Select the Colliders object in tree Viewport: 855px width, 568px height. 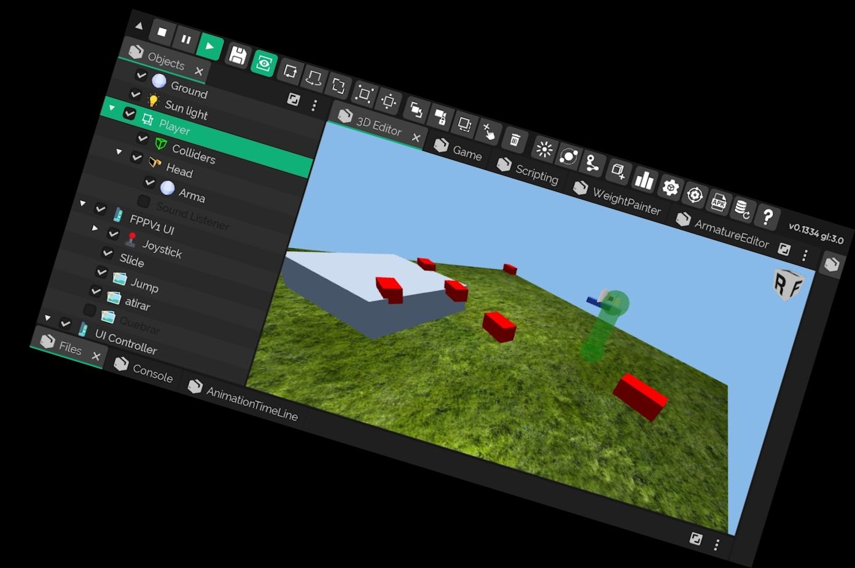pos(193,154)
